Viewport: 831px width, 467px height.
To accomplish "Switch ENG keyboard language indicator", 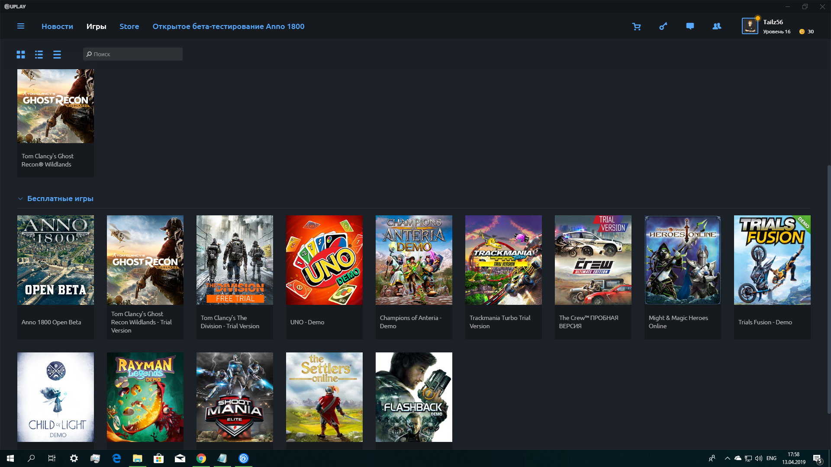I will pyautogui.click(x=771, y=458).
